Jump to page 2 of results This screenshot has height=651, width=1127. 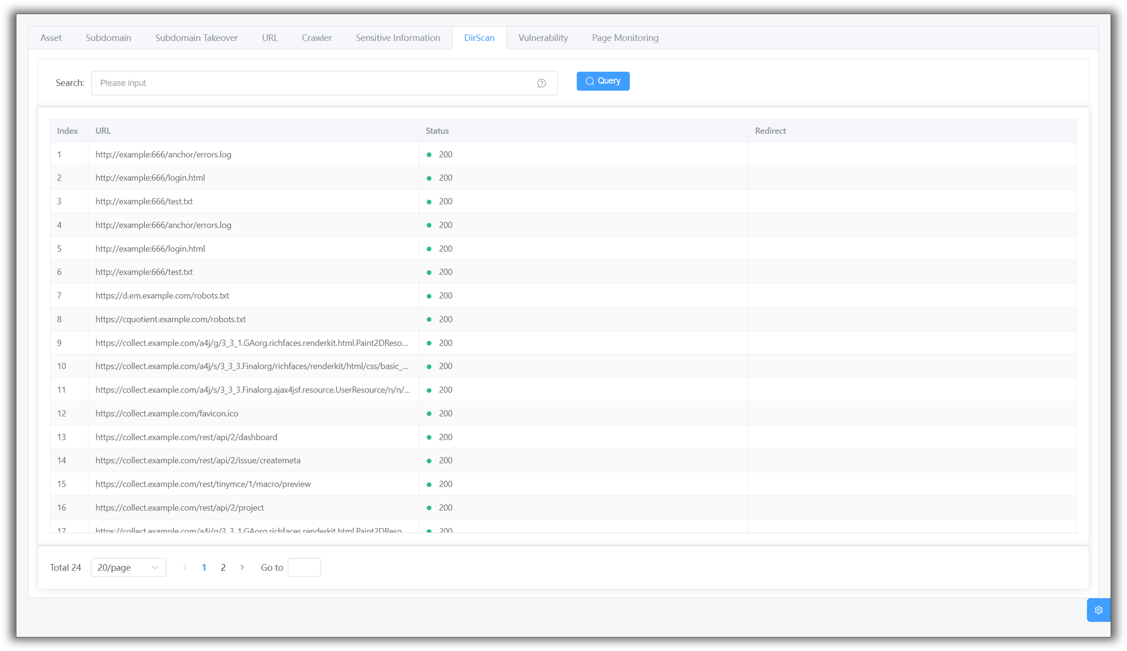tap(223, 567)
